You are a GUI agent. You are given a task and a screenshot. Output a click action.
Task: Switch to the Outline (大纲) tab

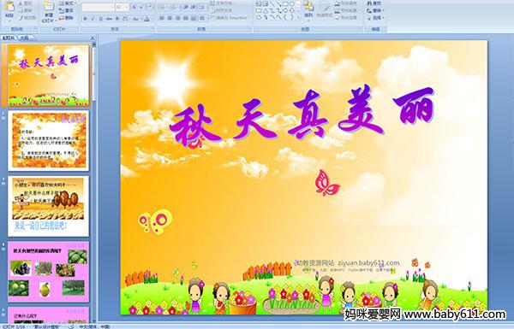tap(25, 38)
